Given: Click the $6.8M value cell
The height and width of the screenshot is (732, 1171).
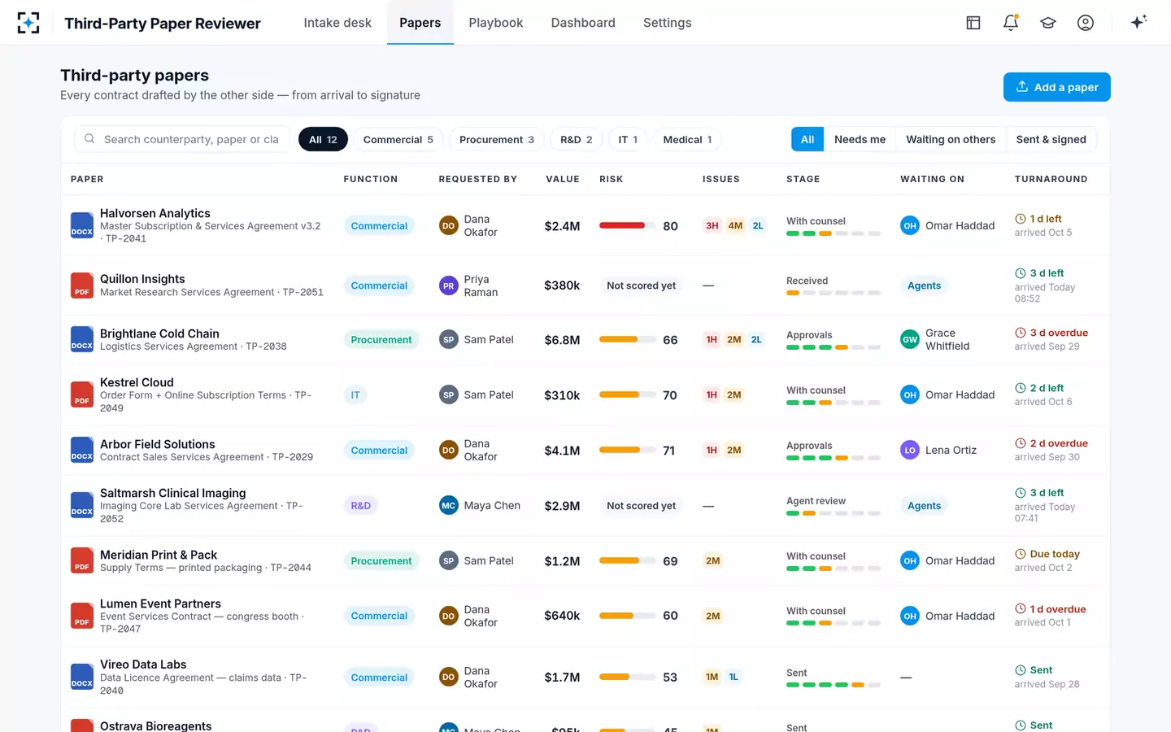Looking at the screenshot, I should [x=562, y=340].
